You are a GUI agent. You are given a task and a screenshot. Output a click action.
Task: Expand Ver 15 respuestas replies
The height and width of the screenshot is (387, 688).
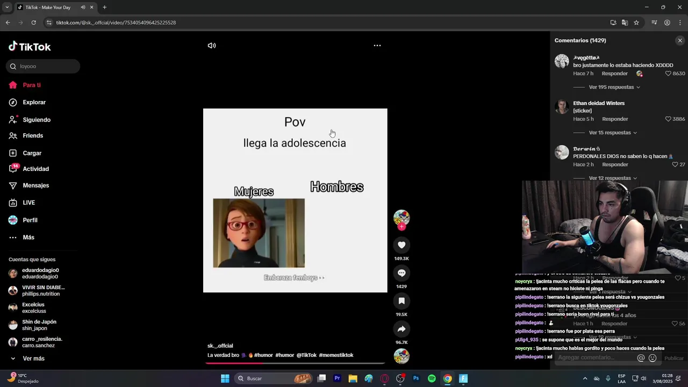click(x=613, y=133)
